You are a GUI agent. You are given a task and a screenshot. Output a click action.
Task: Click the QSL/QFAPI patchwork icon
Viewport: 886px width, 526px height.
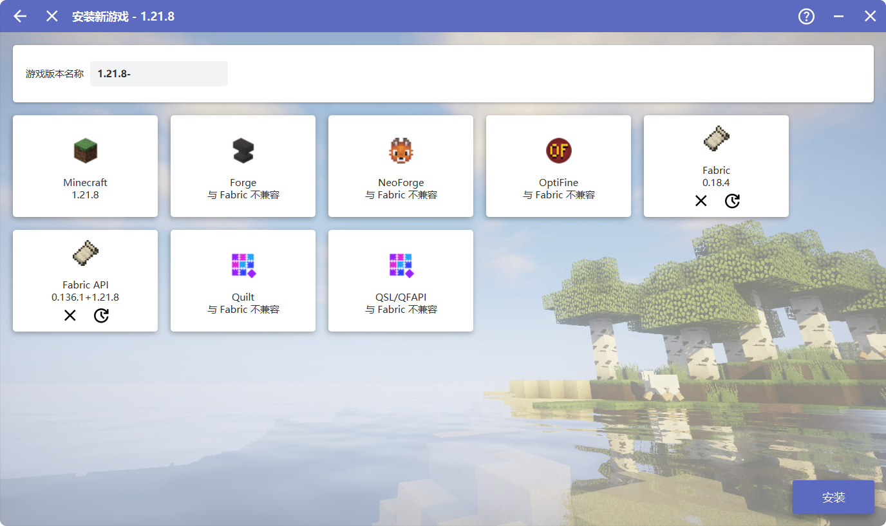point(401,265)
